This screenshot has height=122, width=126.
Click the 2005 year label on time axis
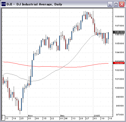tap(97, 116)
